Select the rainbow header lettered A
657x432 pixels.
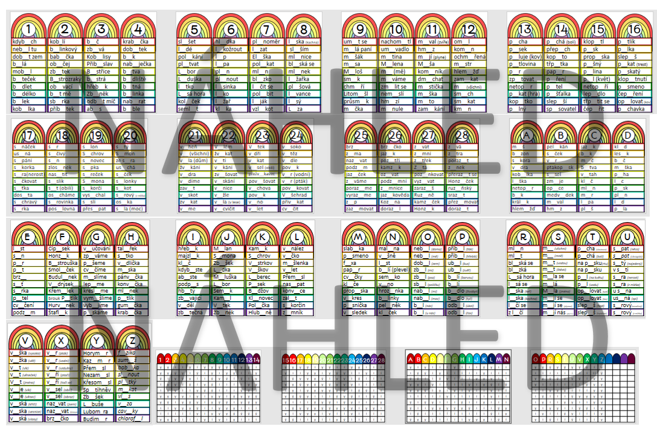pyautogui.click(x=527, y=133)
